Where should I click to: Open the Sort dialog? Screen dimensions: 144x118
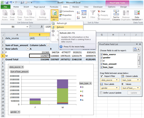(84, 14)
